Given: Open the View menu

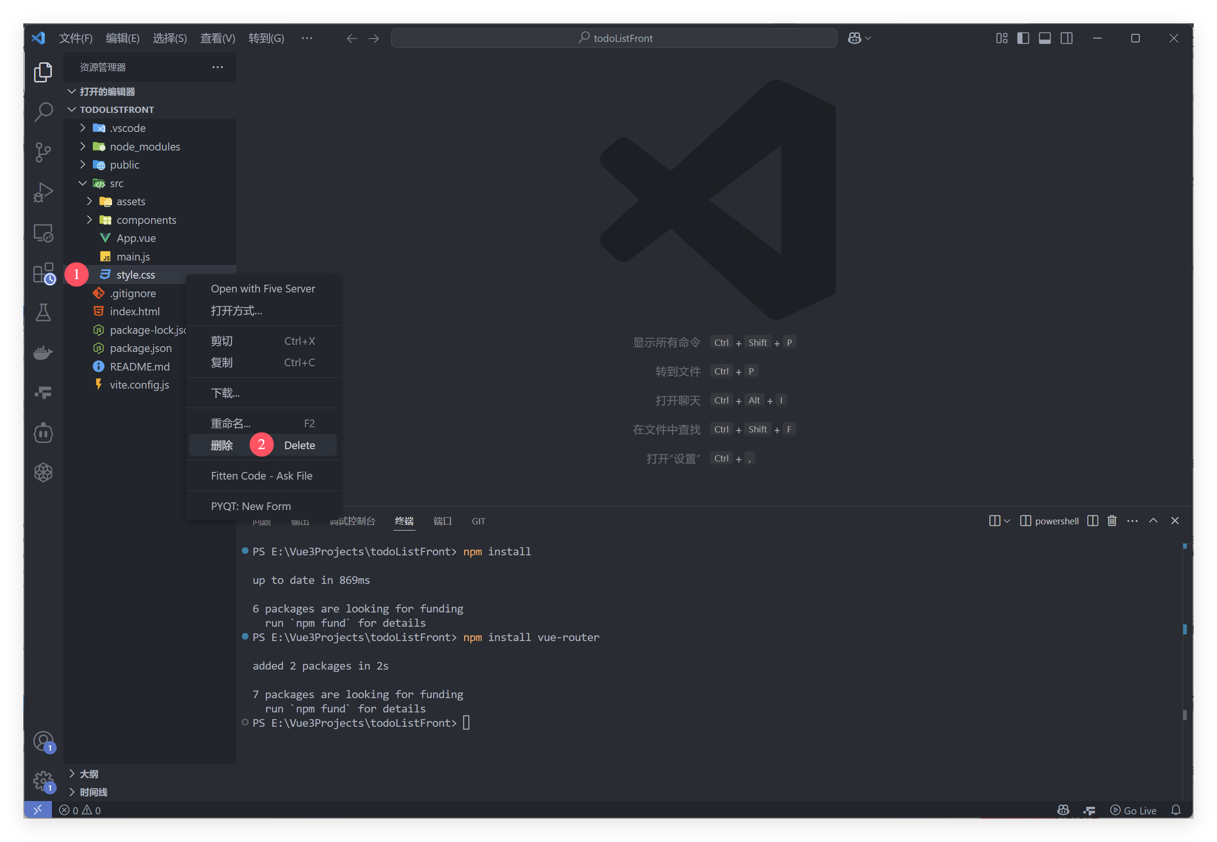Looking at the screenshot, I should click(x=217, y=38).
